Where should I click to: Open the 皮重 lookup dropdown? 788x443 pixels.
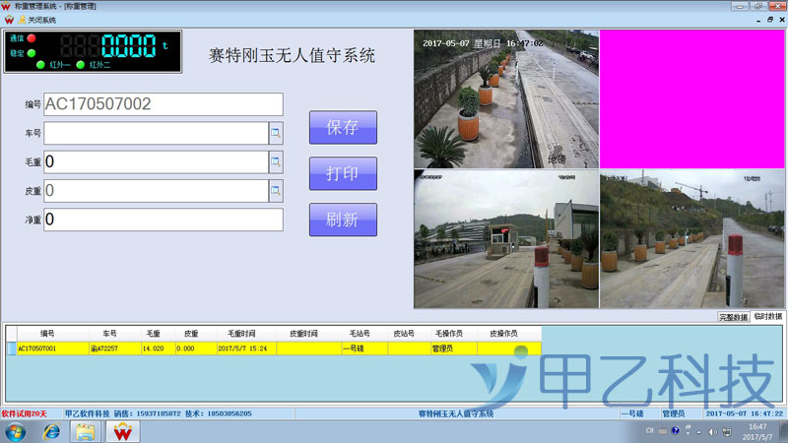[276, 190]
